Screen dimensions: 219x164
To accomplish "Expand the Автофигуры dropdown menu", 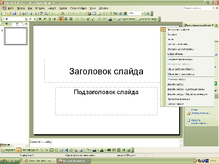I will point(30,150).
